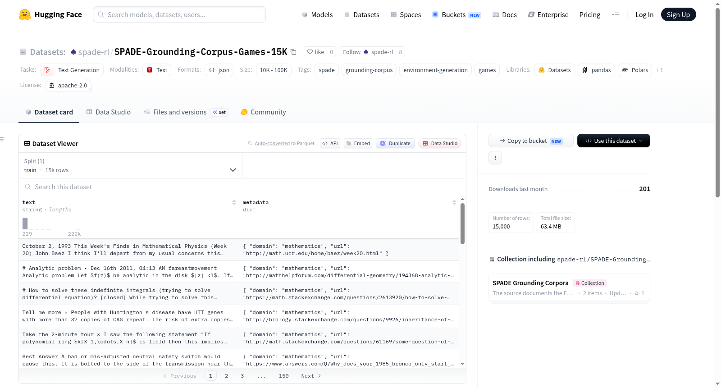Viewport: 721px width, 388px height.
Task: Click the heart like button
Action: 315,52
